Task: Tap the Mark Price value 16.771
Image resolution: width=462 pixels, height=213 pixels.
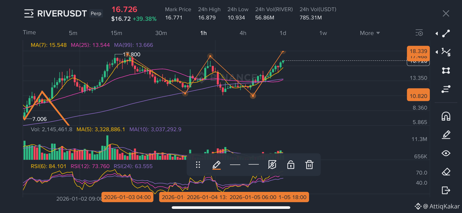Action: tap(174, 18)
